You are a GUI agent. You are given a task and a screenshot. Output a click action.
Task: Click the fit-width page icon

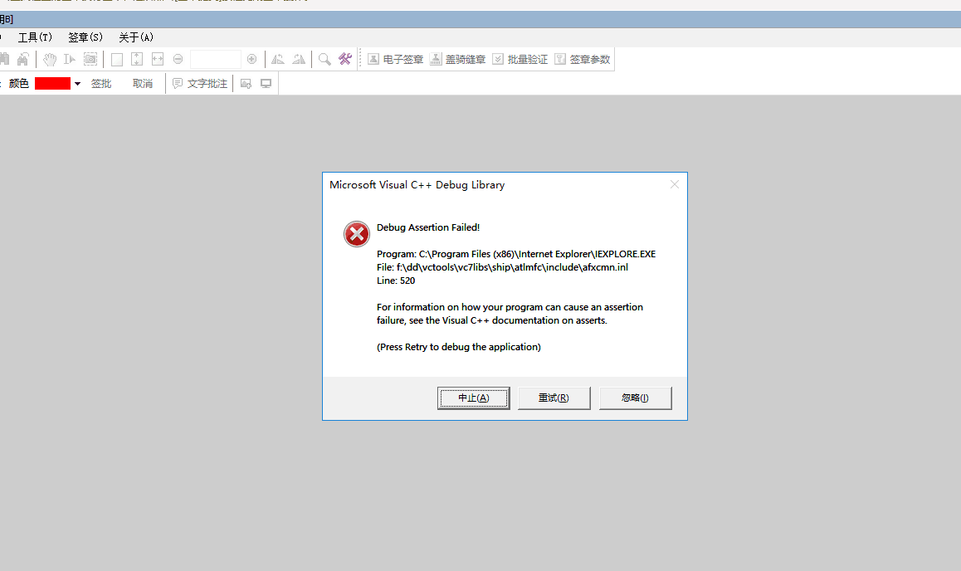pos(157,59)
